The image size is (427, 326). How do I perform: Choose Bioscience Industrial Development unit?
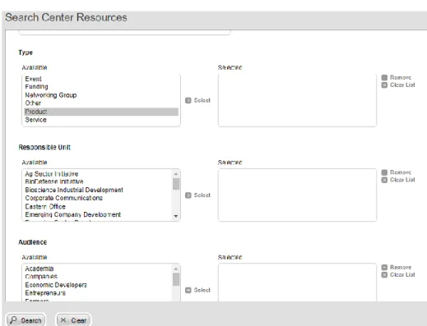pyautogui.click(x=98, y=190)
